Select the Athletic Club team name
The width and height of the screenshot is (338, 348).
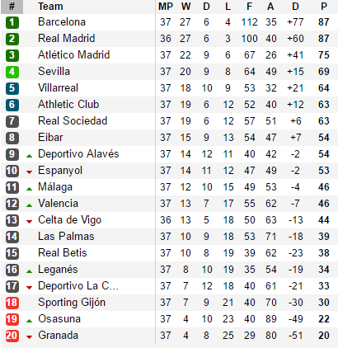[x=68, y=105]
